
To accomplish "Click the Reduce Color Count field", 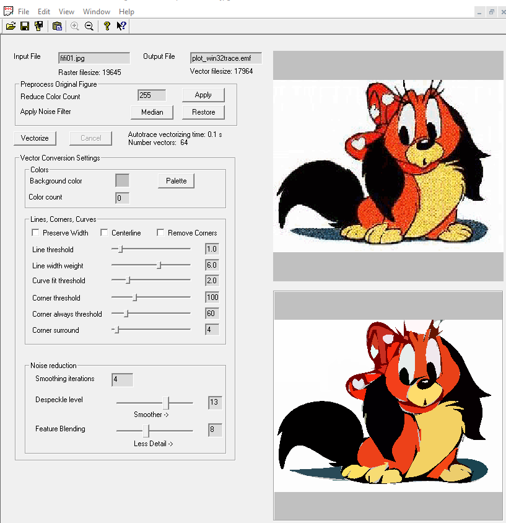I will [152, 95].
